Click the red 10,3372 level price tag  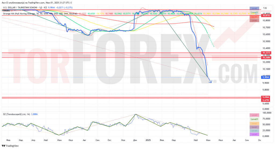266,53
